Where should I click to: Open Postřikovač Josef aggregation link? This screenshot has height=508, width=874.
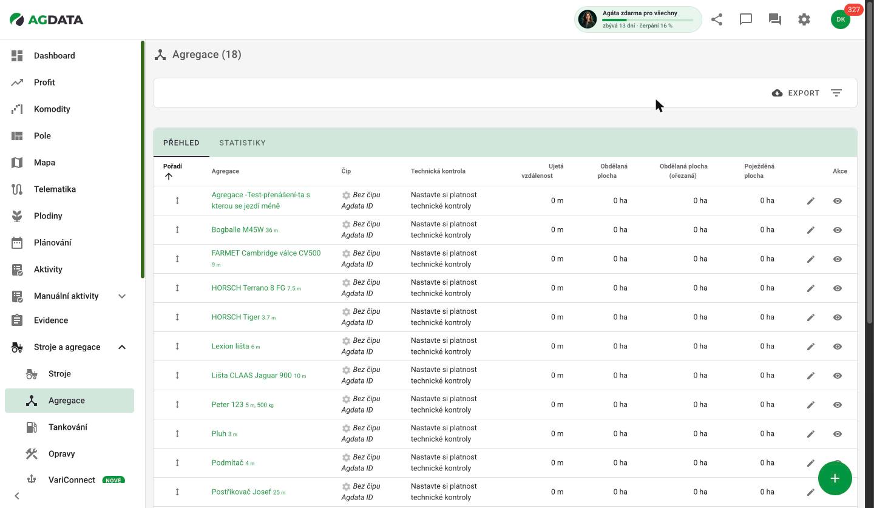click(241, 492)
